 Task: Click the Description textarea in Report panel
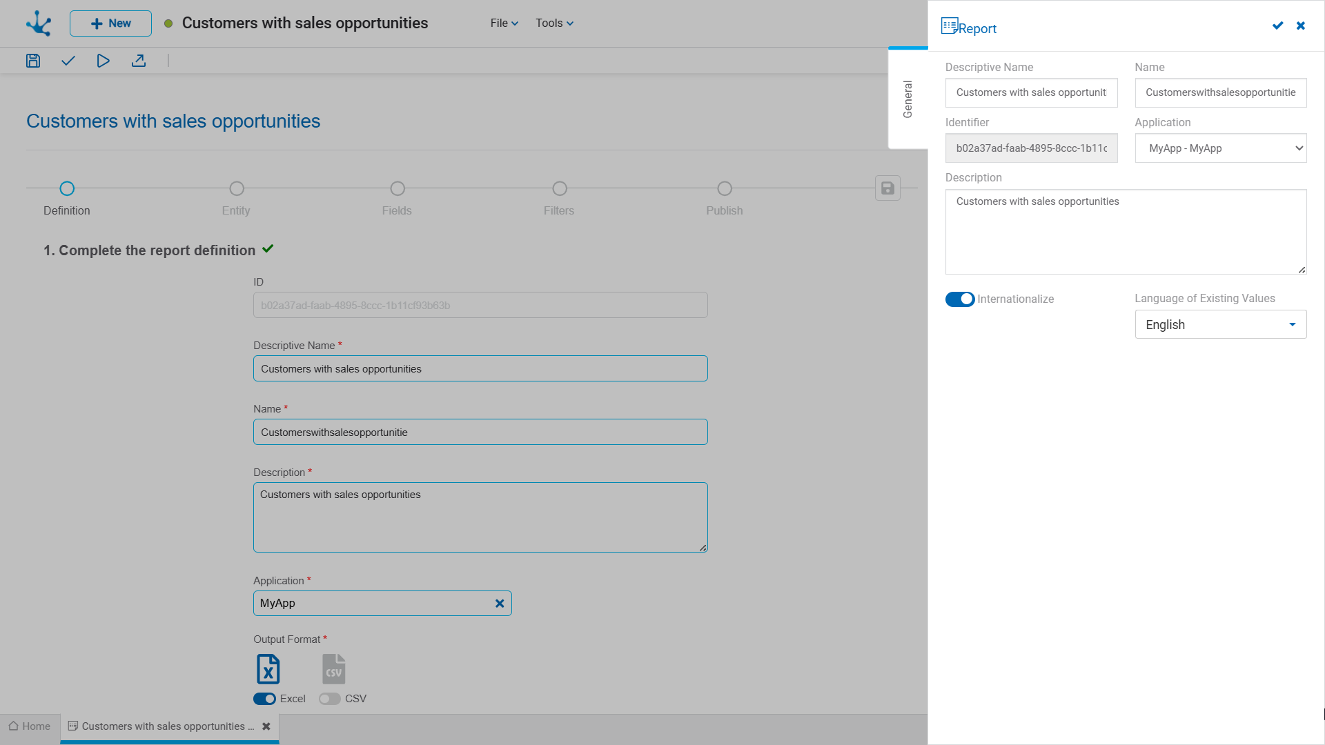point(1125,232)
